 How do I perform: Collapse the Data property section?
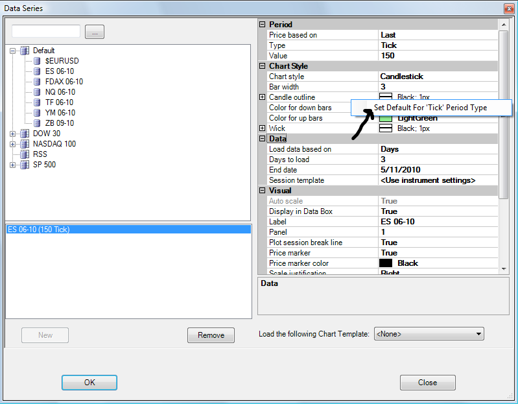click(x=263, y=139)
